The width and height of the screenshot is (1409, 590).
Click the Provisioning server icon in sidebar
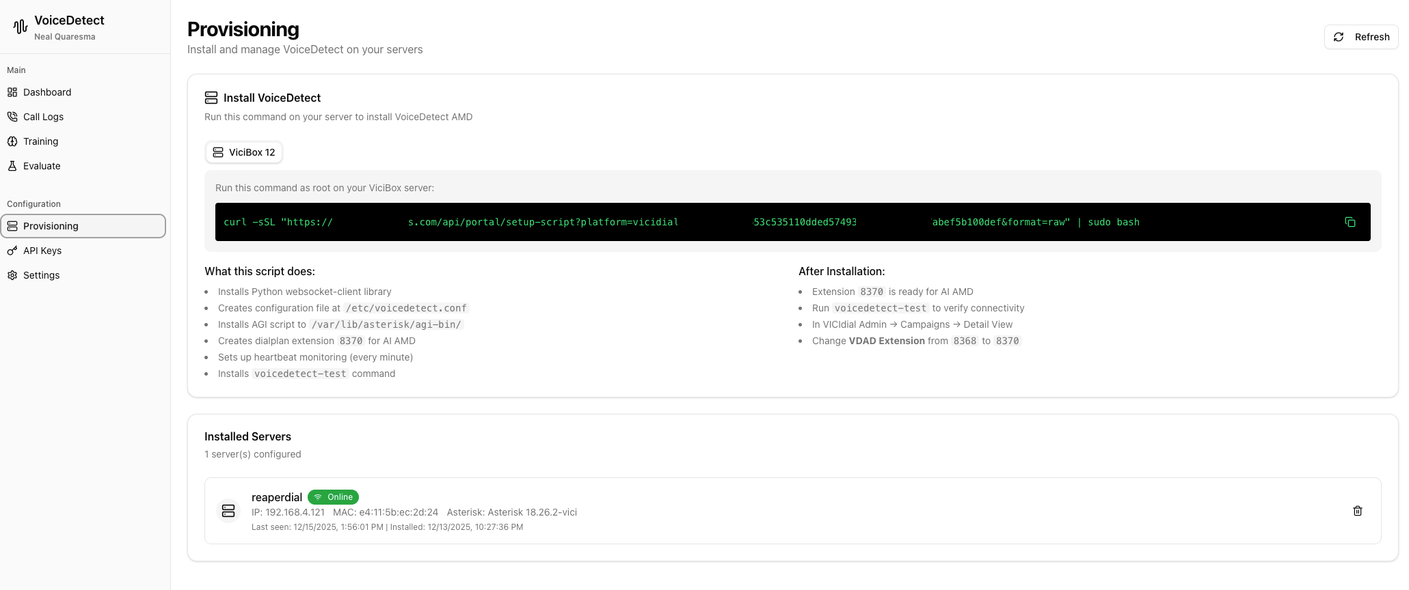(12, 226)
